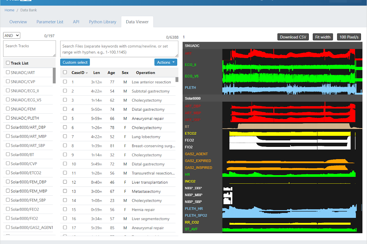Screen dimensions: 367x244
Task: Click the PLETH_SPO2 track label
Action: tap(196, 216)
